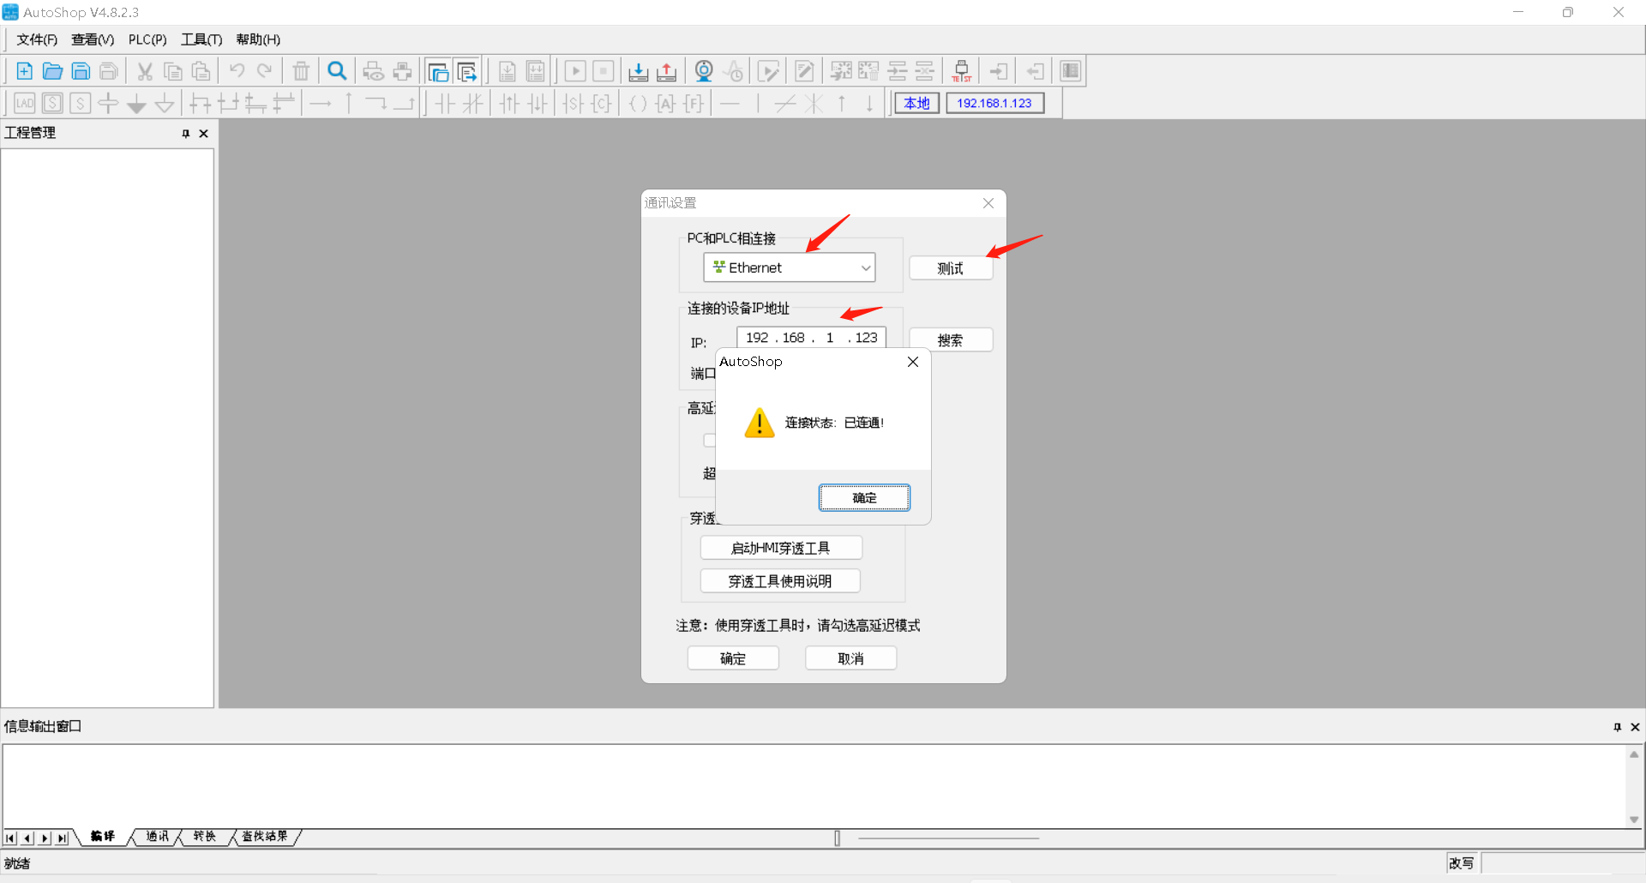1646x883 pixels.
Task: Click the Copy icon in the toolbar
Action: (x=173, y=71)
